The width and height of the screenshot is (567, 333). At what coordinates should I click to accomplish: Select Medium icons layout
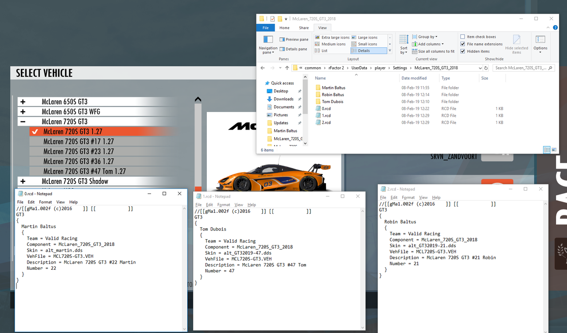point(330,44)
